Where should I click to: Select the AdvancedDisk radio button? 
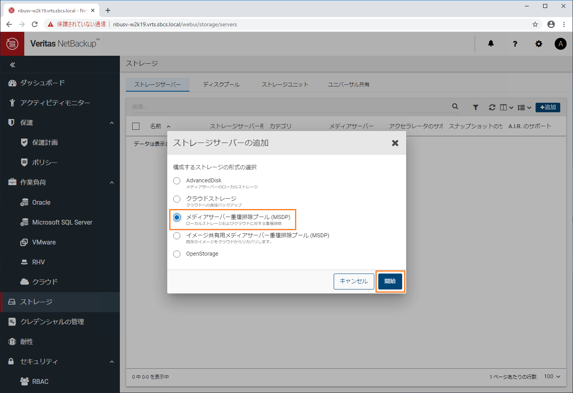[177, 181]
